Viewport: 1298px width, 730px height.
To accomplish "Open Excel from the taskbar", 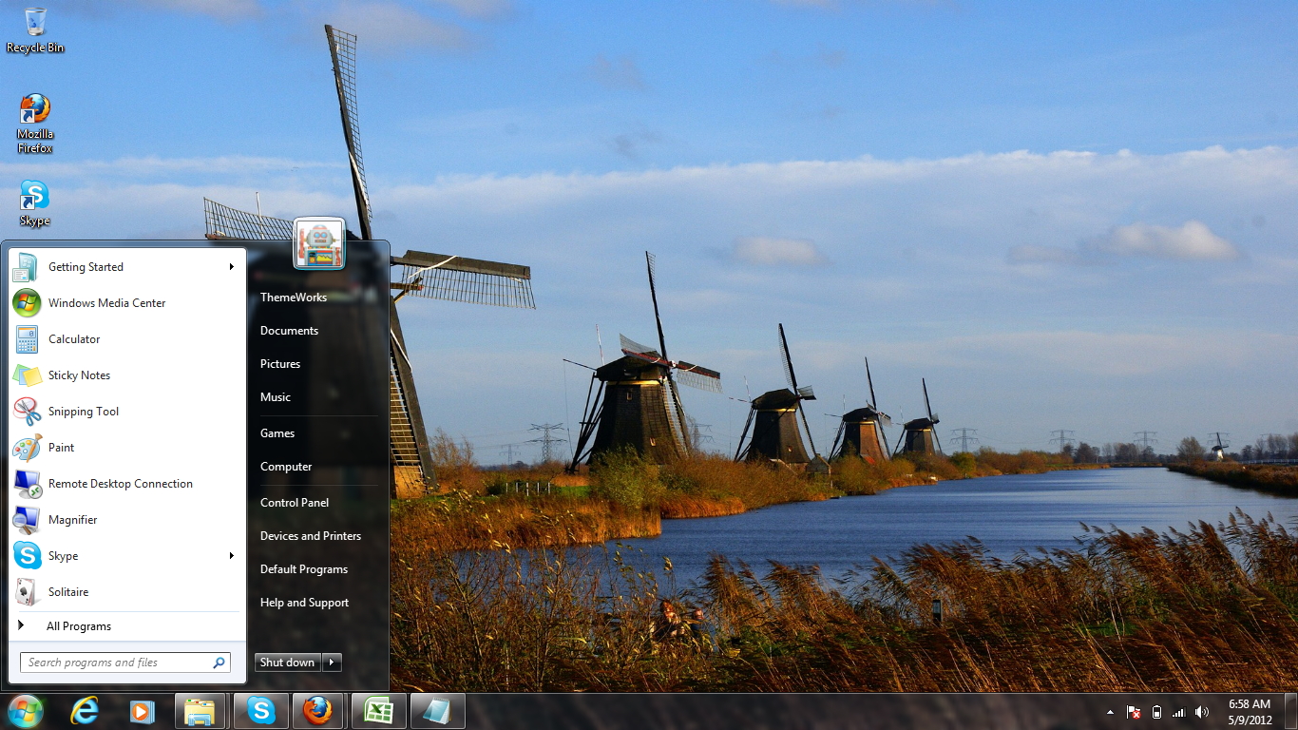I will coord(377,710).
